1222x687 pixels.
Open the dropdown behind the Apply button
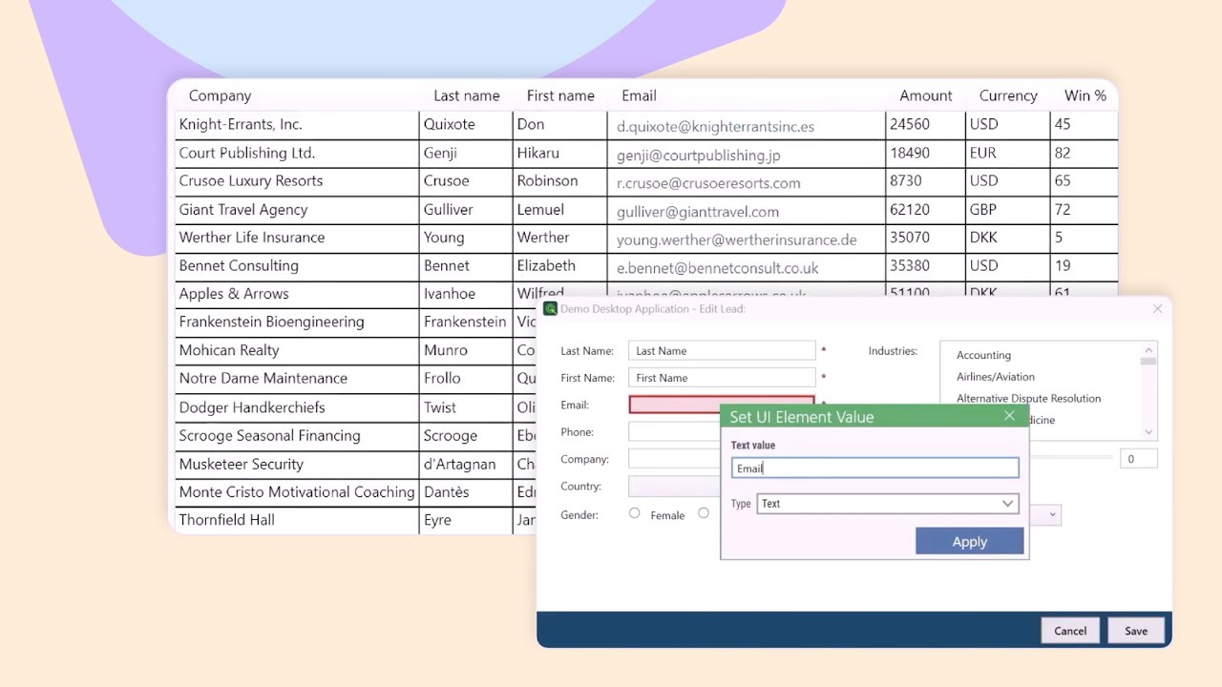coord(1053,514)
